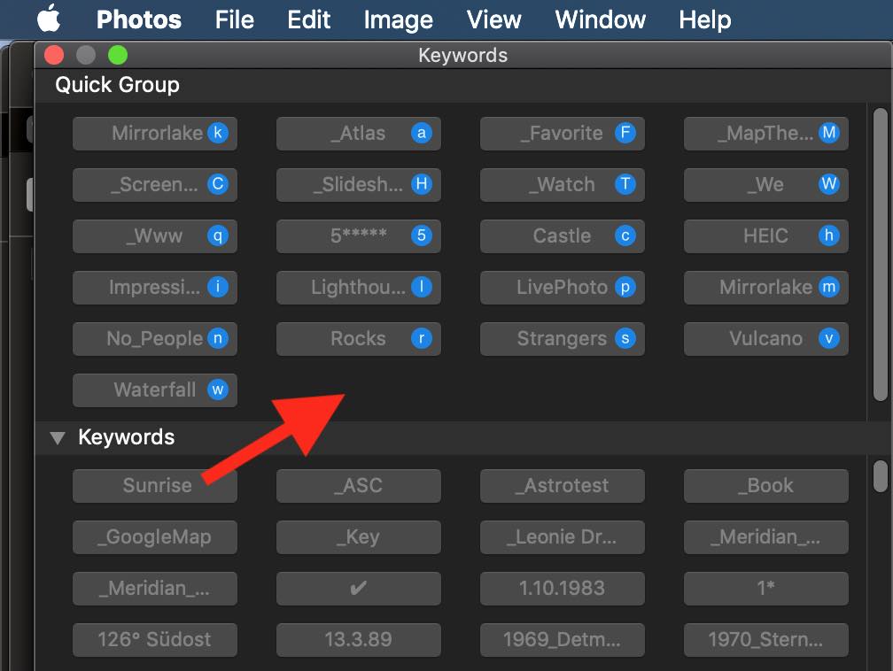Image resolution: width=893 pixels, height=671 pixels.
Task: Select the 1* keyword
Action: click(x=766, y=588)
